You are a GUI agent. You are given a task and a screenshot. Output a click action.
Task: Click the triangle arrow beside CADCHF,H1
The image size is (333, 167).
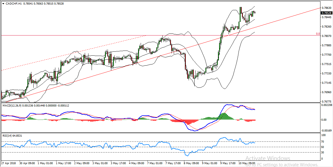coord(3,4)
